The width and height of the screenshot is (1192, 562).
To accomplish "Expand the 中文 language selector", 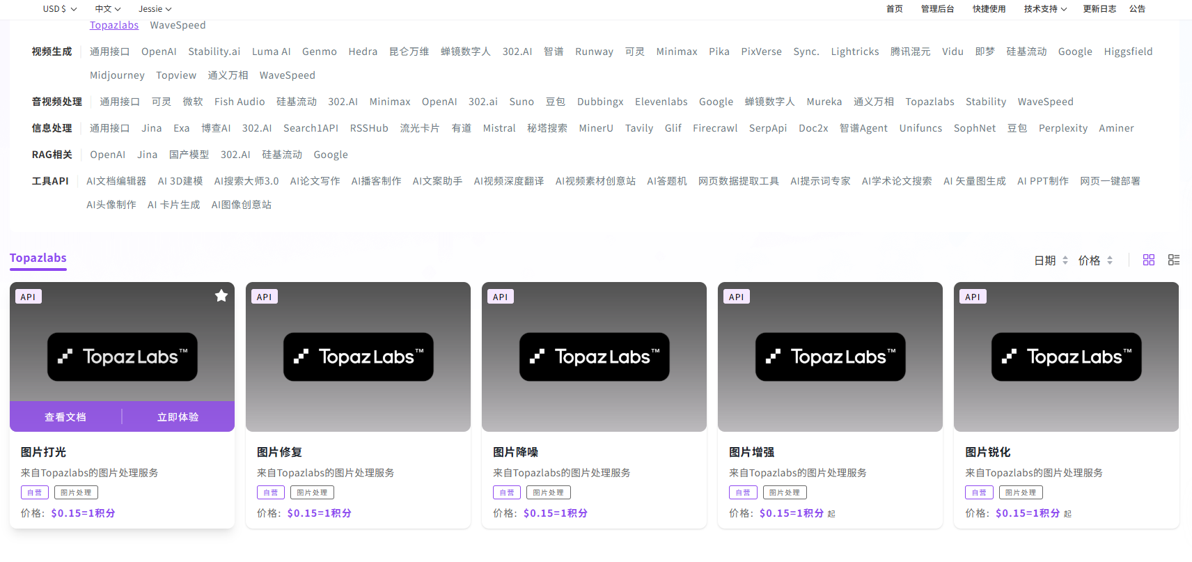I will 108,9.
